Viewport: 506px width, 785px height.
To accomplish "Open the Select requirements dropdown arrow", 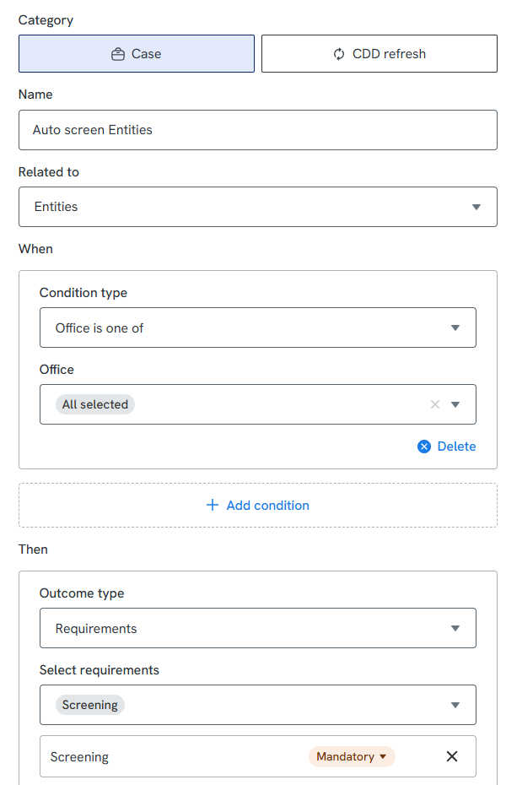I will [x=455, y=705].
